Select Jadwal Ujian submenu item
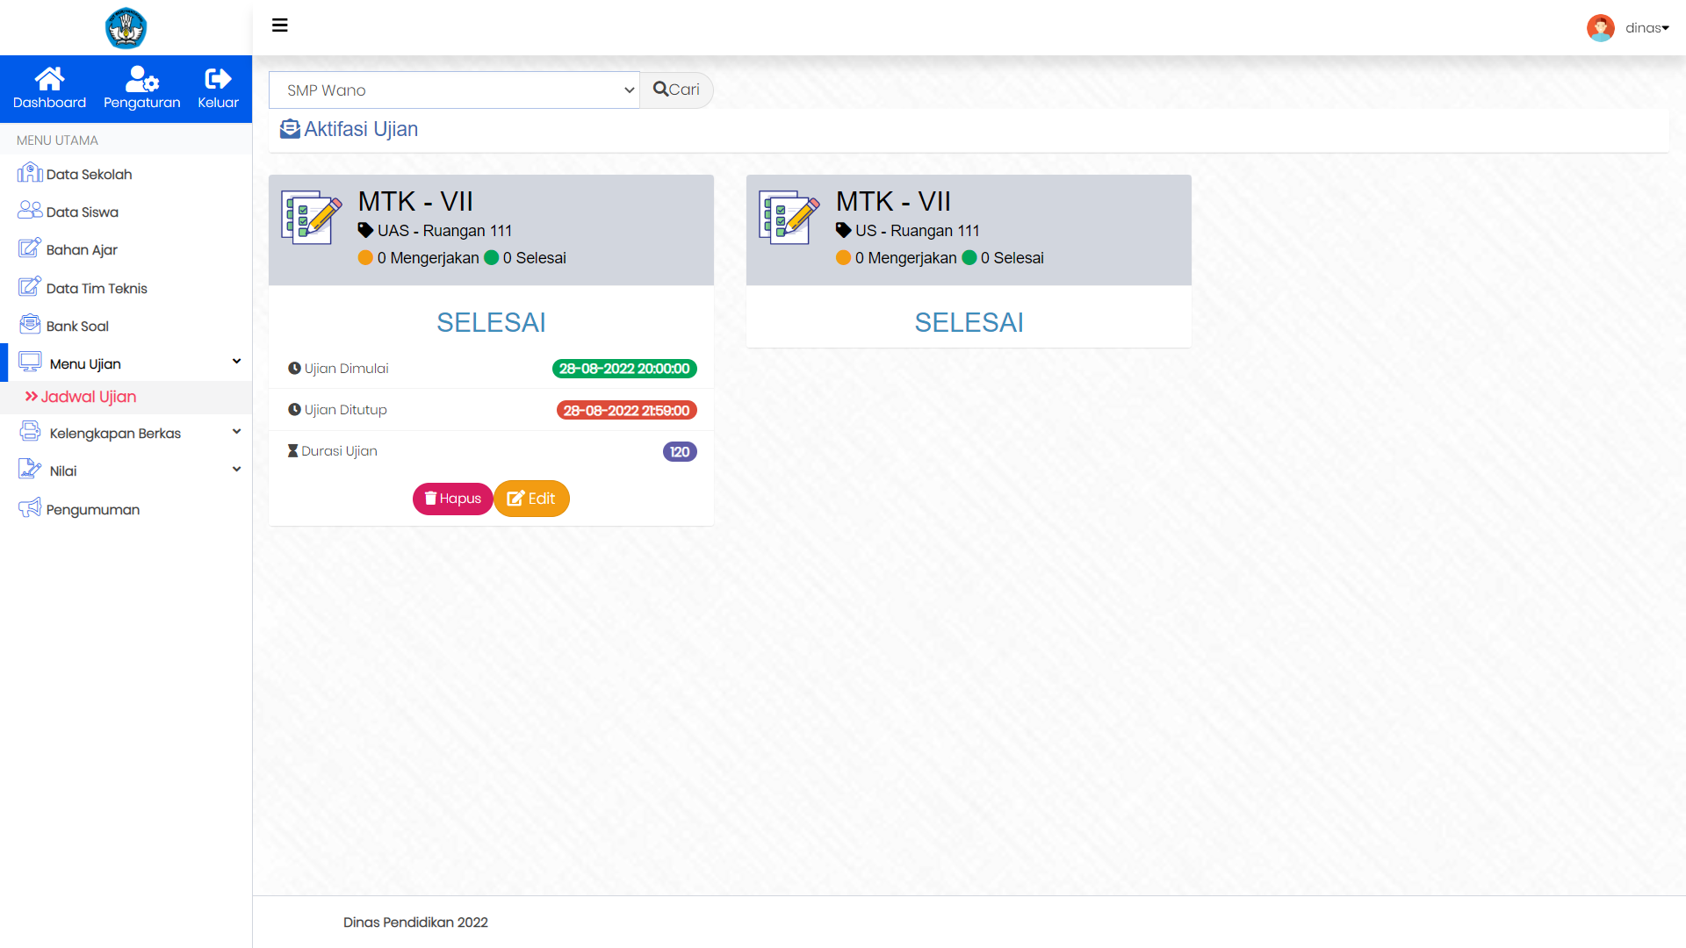 [x=88, y=397]
